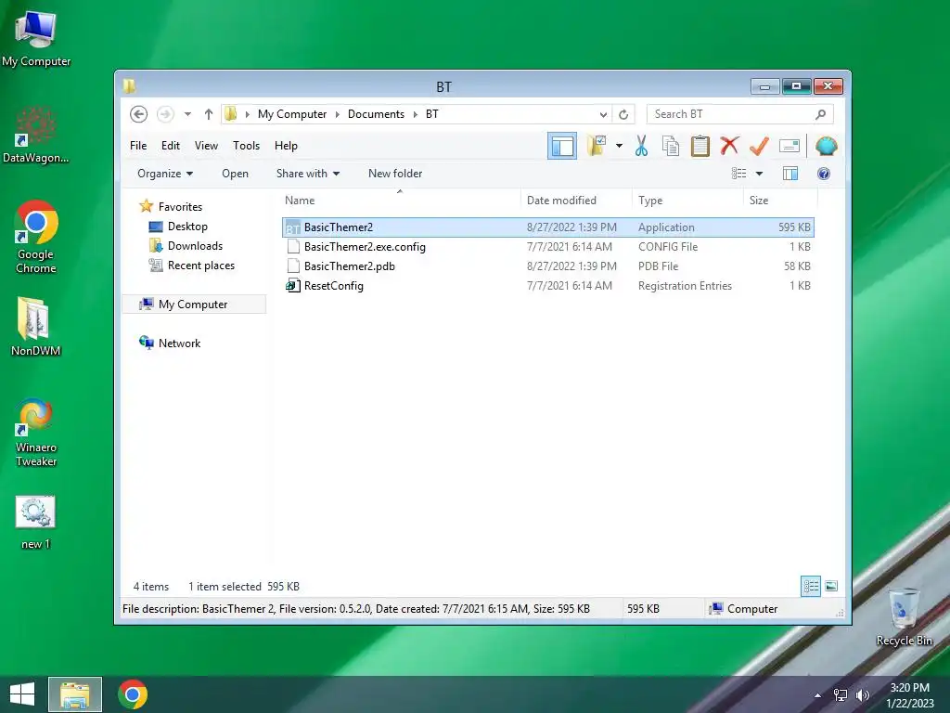Image resolution: width=950 pixels, height=713 pixels.
Task: Open the Organize dropdown
Action: [165, 174]
